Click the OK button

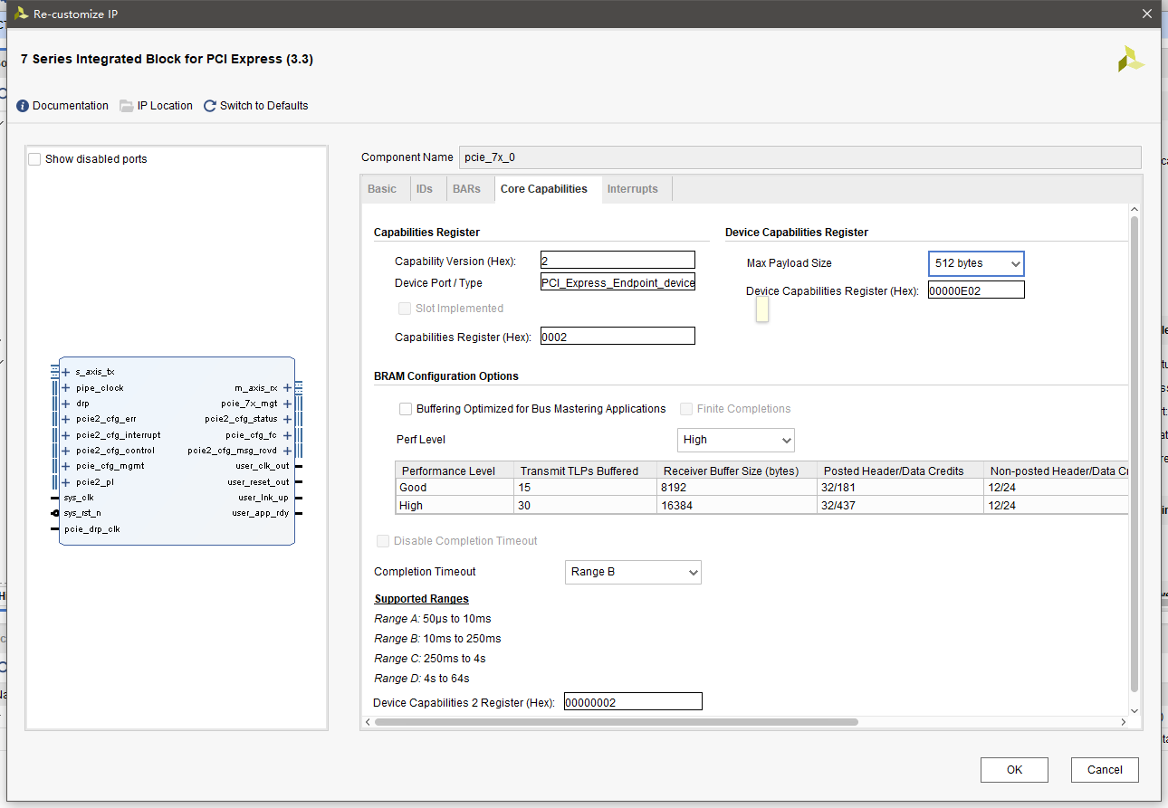tap(1014, 770)
